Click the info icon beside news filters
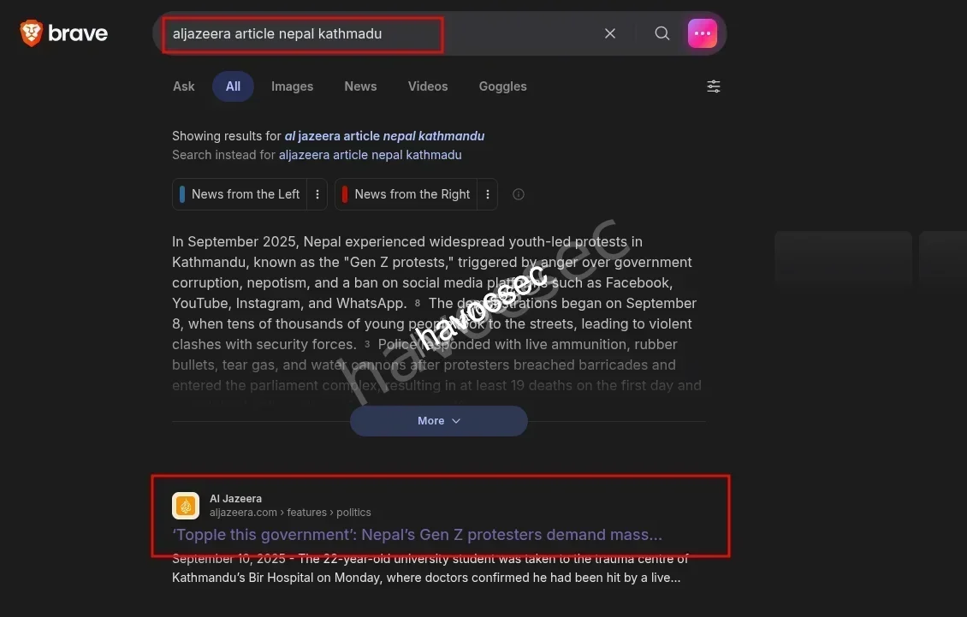 pos(519,194)
